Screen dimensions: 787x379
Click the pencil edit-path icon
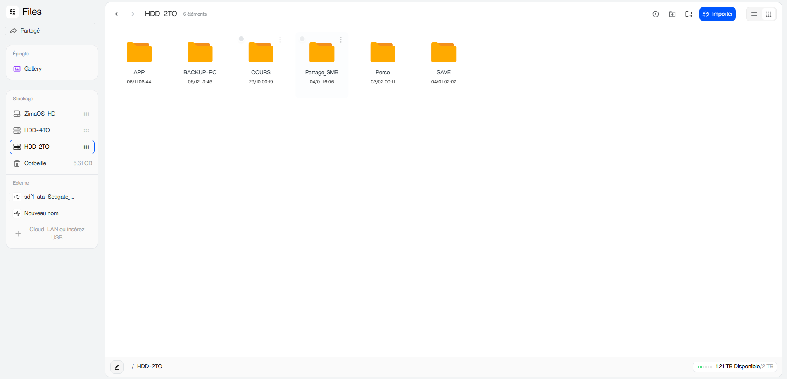pyautogui.click(x=117, y=367)
